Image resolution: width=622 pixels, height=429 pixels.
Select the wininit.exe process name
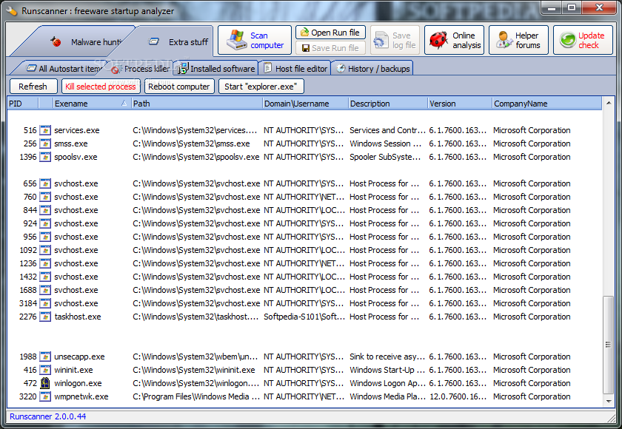point(74,370)
